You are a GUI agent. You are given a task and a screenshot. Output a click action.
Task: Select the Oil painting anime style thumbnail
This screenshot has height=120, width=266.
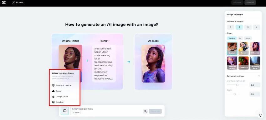[255, 63]
